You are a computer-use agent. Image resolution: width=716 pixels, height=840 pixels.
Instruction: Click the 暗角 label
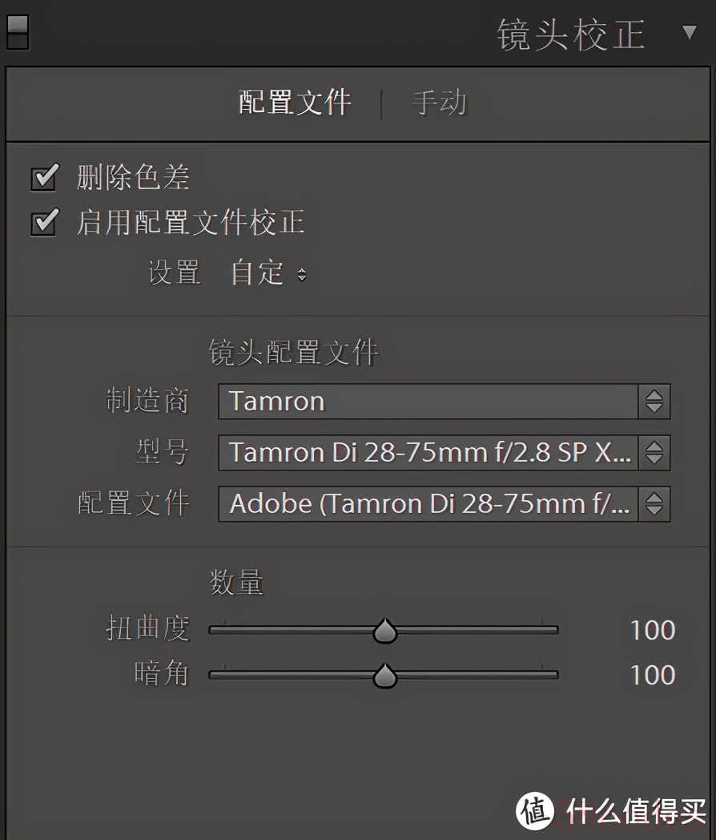[161, 674]
